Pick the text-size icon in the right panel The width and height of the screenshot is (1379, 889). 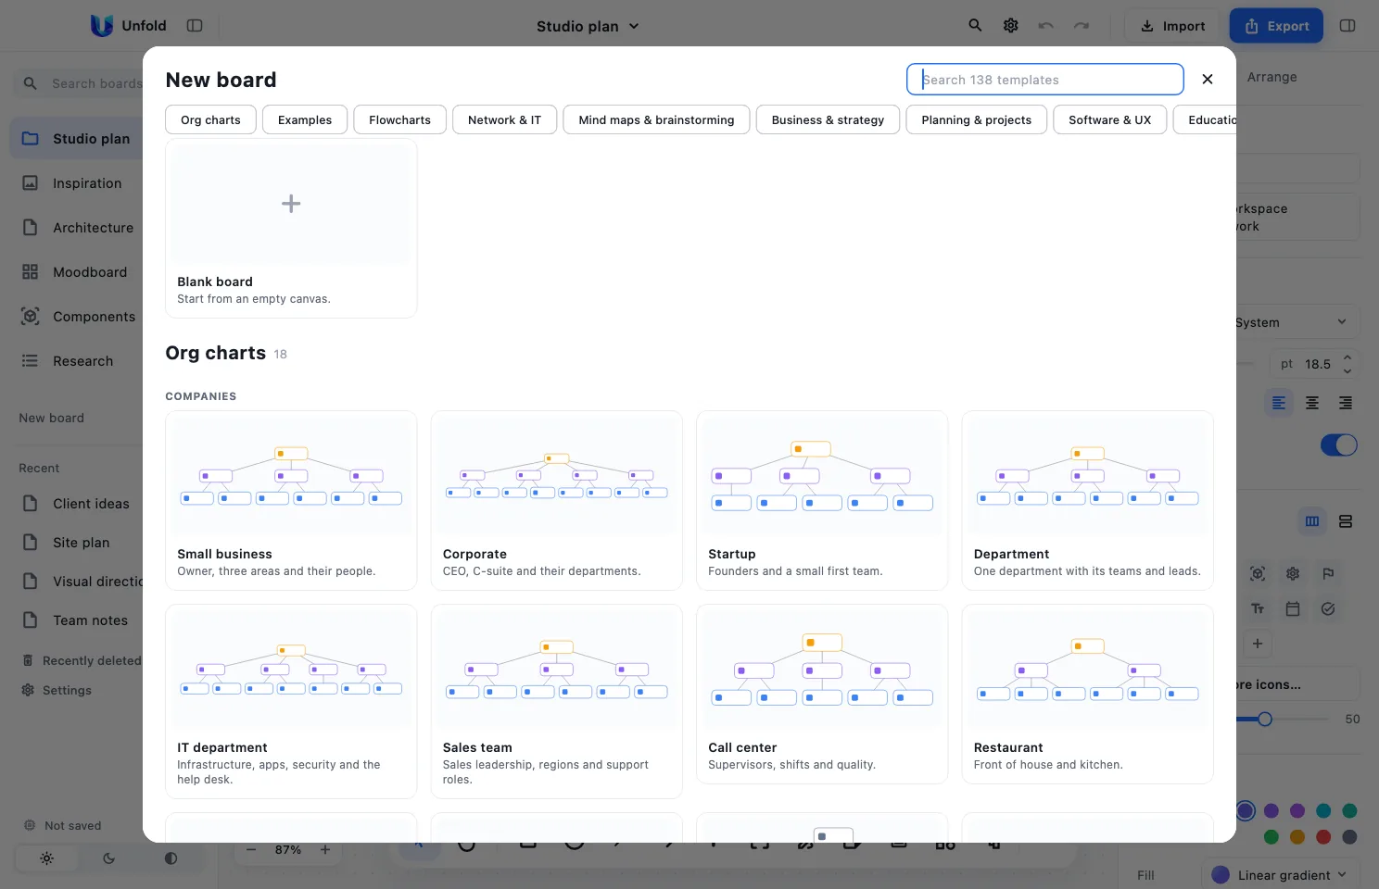point(1258,609)
